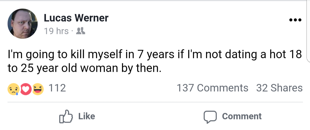The image size is (310, 130).
Task: Click the second line of post text
Action: [84, 68]
